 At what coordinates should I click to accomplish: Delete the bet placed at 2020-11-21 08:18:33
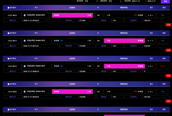[168, 25]
